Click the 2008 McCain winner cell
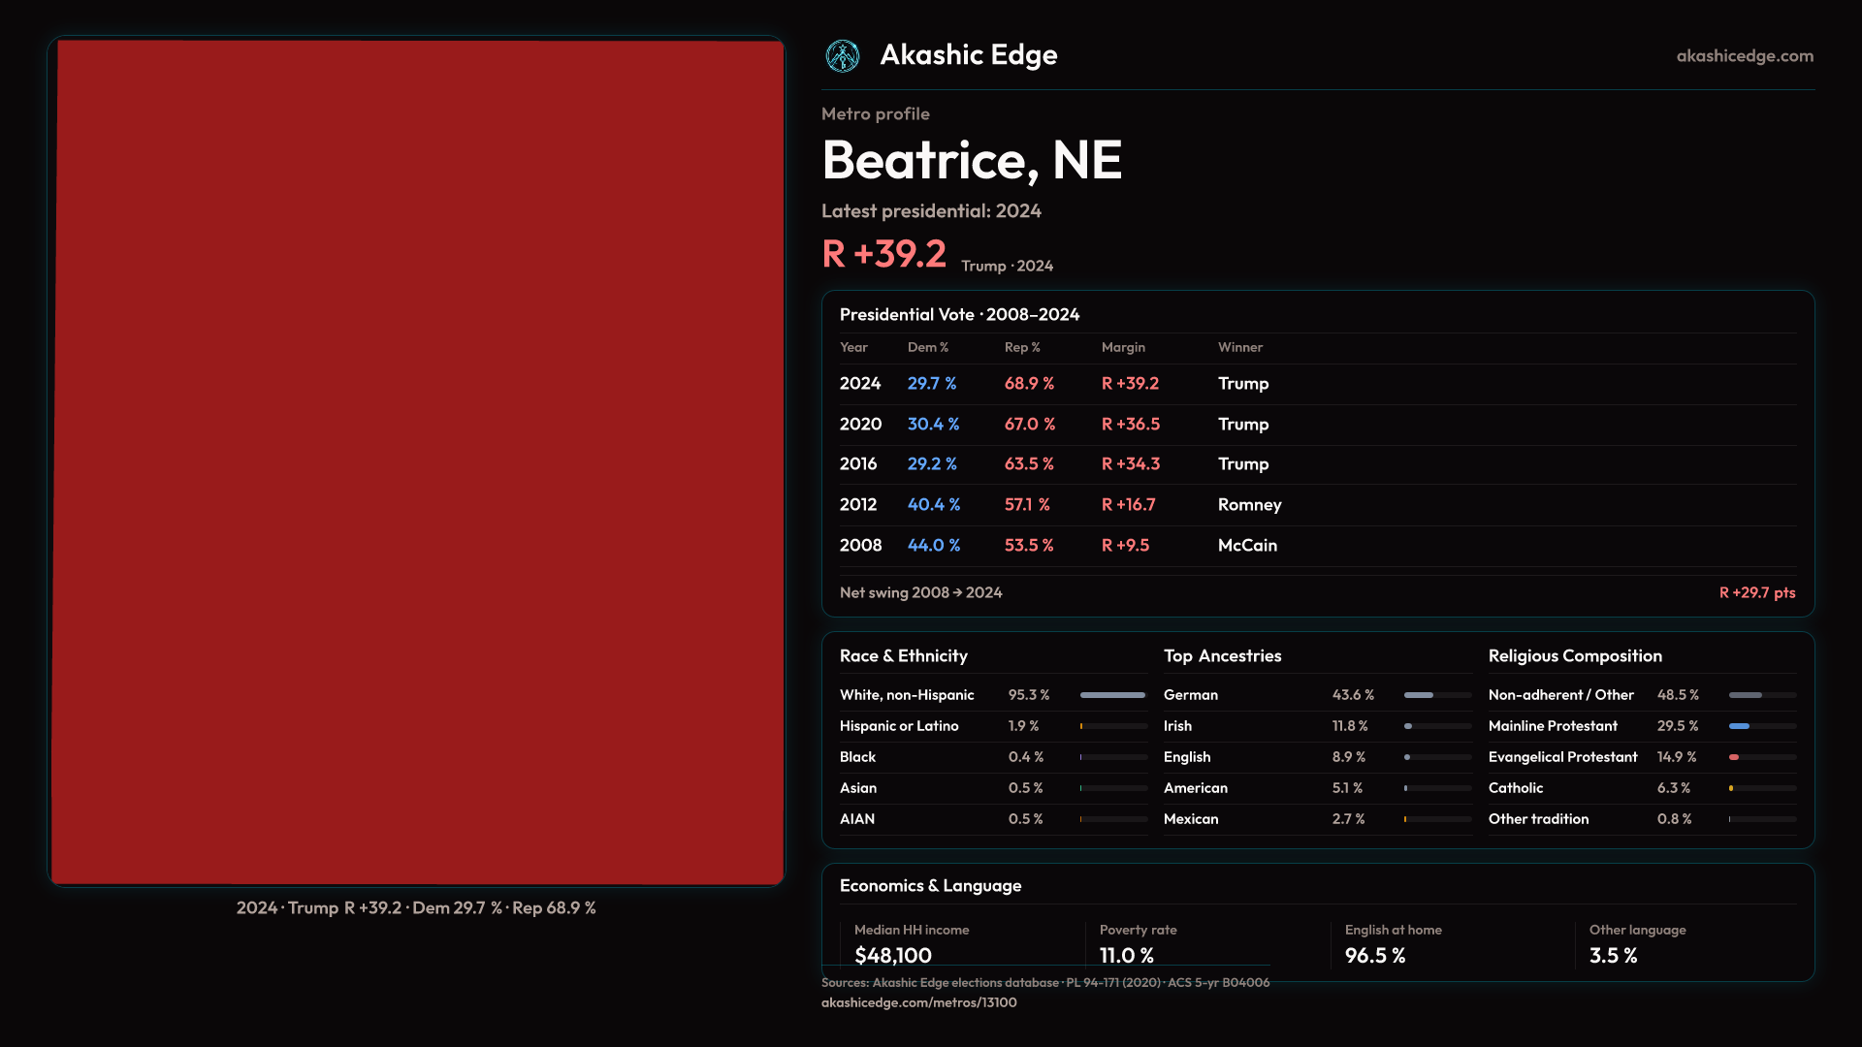1862x1047 pixels. tap(1247, 546)
